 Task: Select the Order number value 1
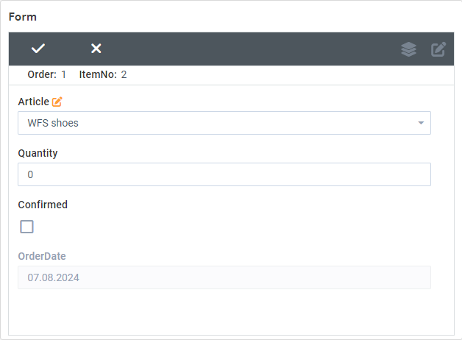tap(64, 74)
